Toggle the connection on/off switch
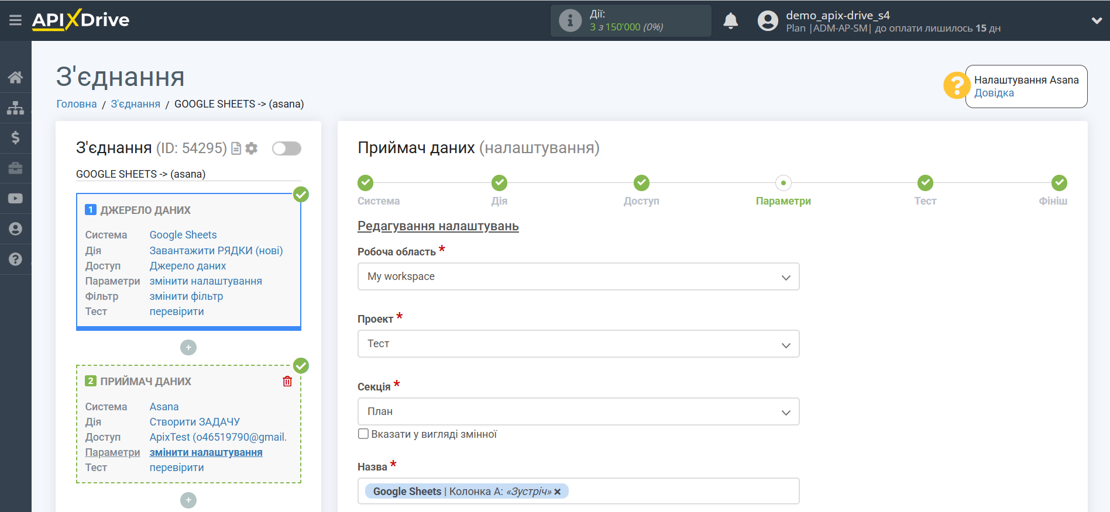 pyautogui.click(x=287, y=148)
